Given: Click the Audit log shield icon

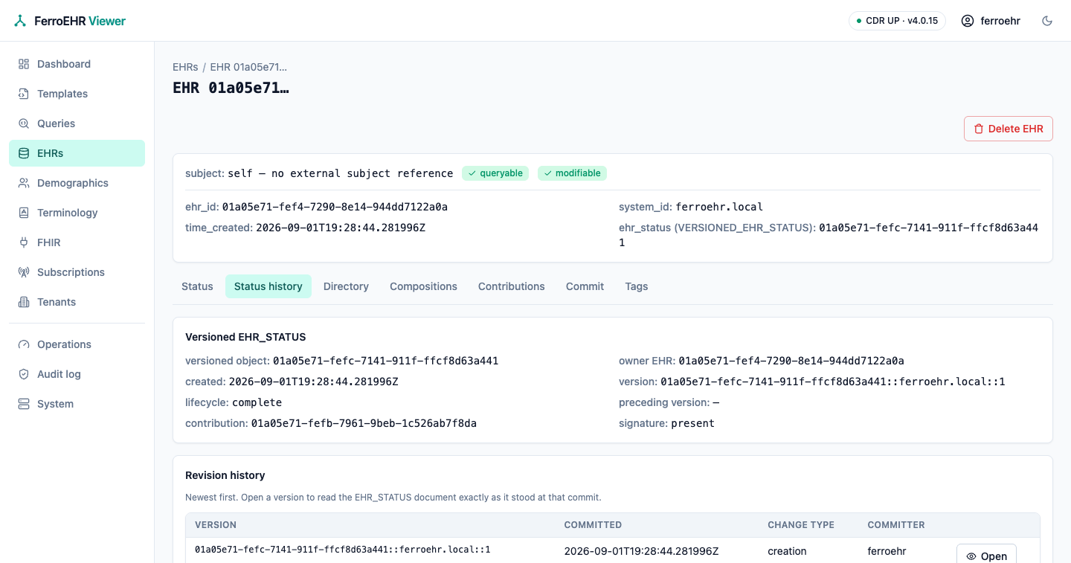Looking at the screenshot, I should 24,374.
